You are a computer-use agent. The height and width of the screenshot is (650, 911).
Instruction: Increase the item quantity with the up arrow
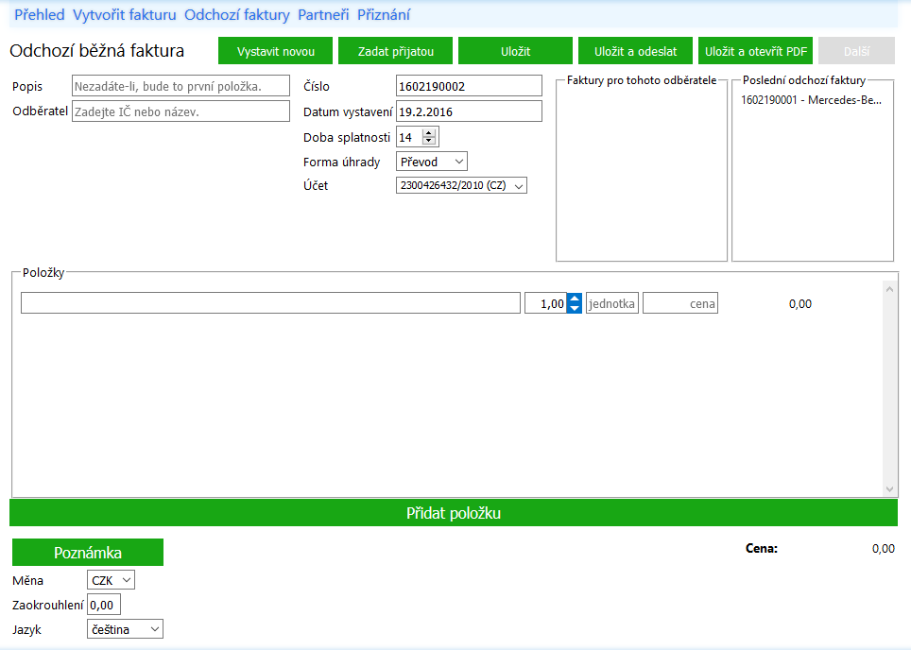coord(574,299)
